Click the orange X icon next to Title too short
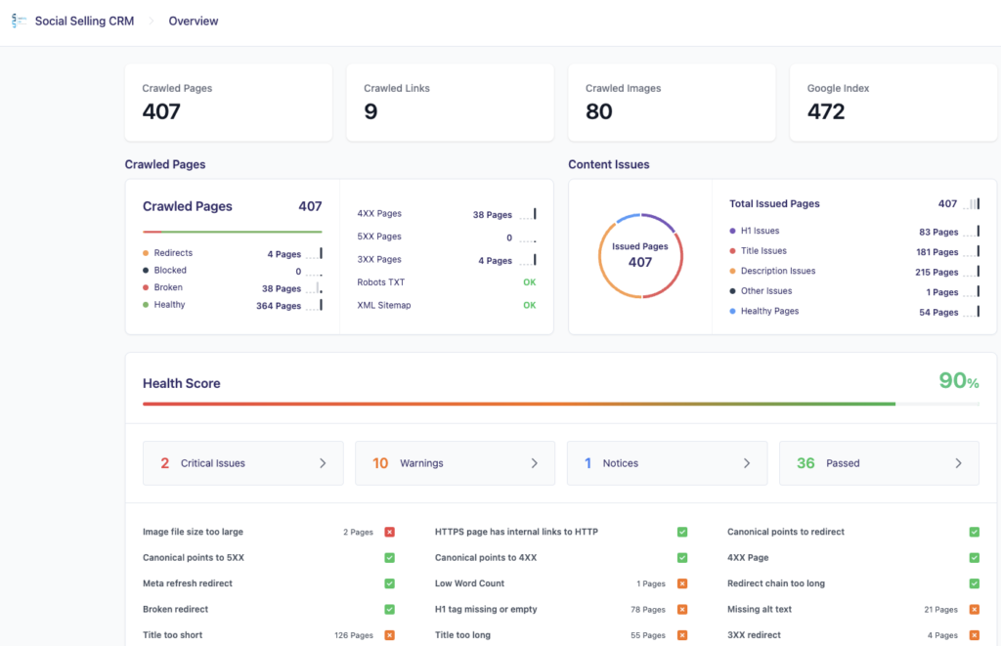The height and width of the screenshot is (646, 1001). pyautogui.click(x=389, y=633)
